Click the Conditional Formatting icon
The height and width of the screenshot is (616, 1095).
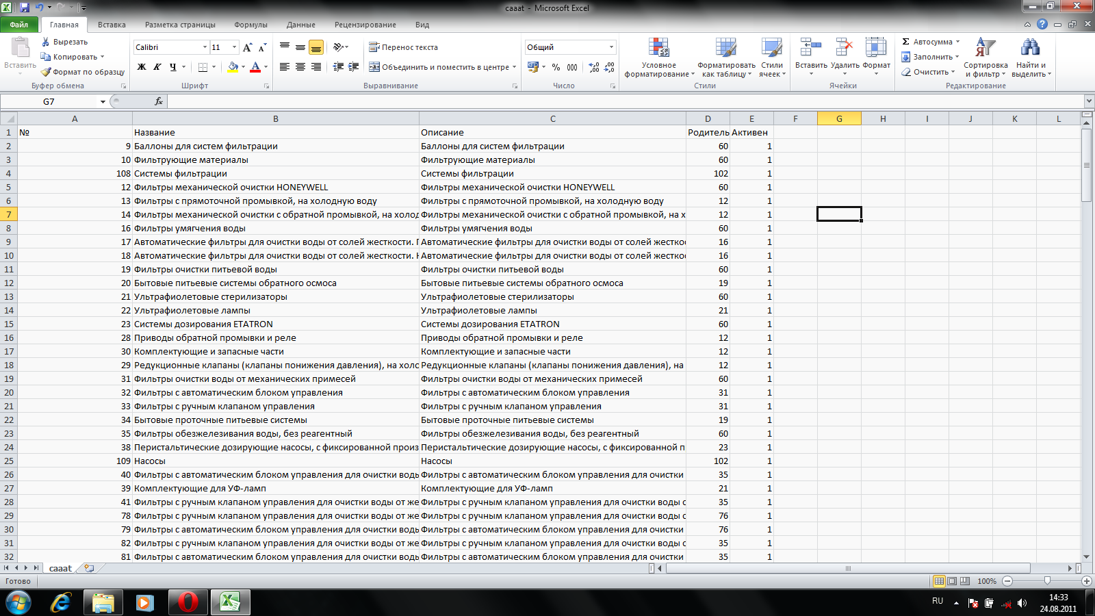pos(658,48)
